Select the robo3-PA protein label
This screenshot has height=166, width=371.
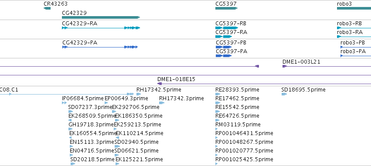tap(353, 51)
